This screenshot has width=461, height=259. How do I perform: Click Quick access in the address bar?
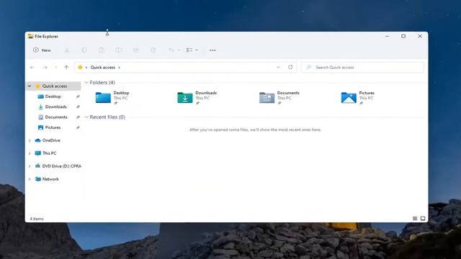click(102, 67)
